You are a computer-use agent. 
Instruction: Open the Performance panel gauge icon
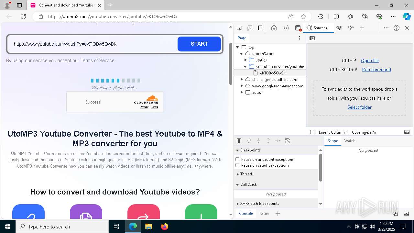tap(351, 28)
